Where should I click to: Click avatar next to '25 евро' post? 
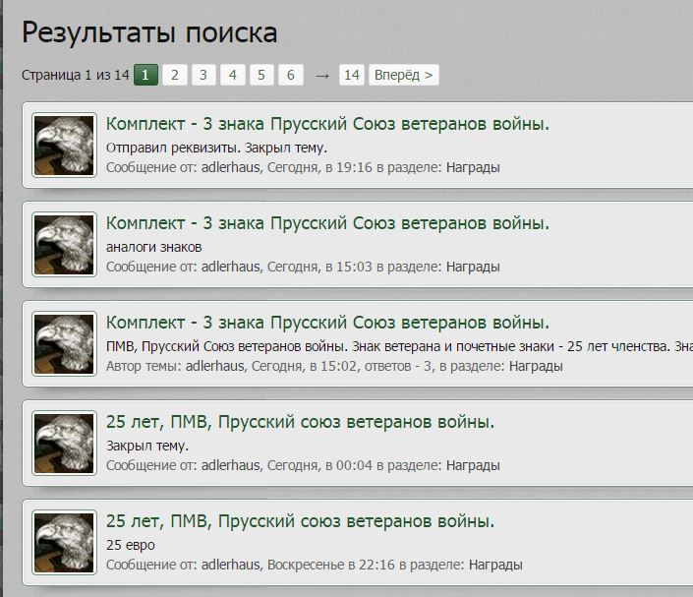click(x=64, y=543)
